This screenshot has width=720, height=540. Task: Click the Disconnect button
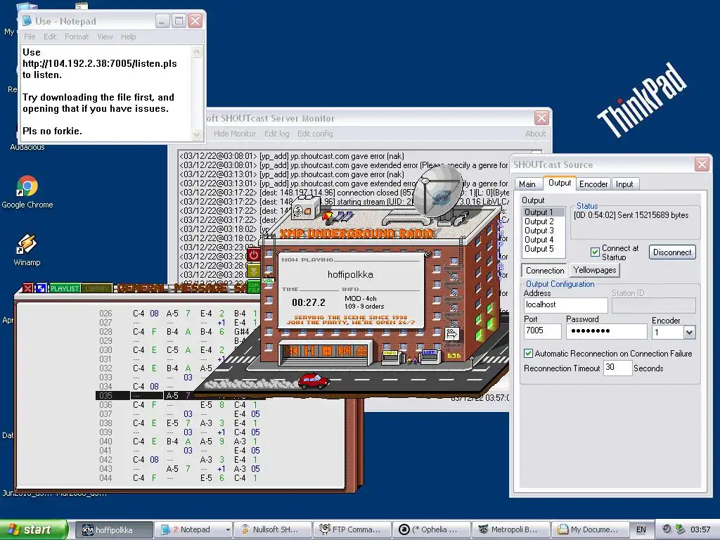pos(671,252)
